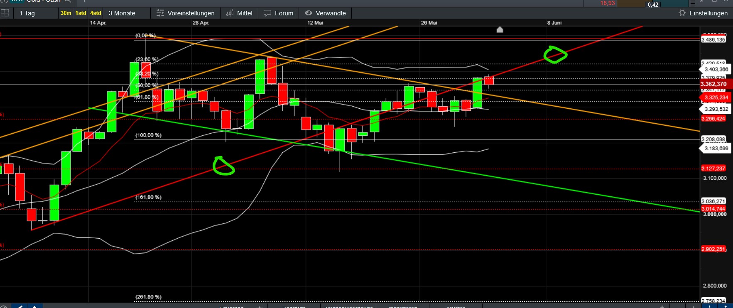The height and width of the screenshot is (308, 733).
Task: Select the Fibonacci (261,80 %) level label
Action: pos(148,297)
